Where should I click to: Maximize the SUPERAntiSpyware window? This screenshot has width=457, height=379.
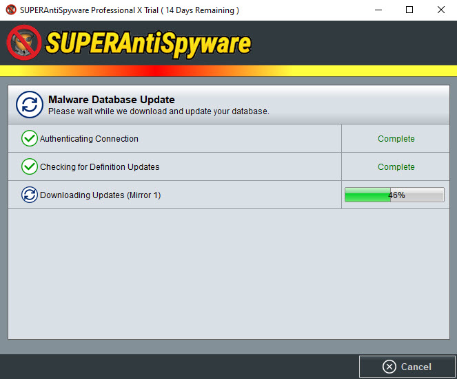click(409, 10)
